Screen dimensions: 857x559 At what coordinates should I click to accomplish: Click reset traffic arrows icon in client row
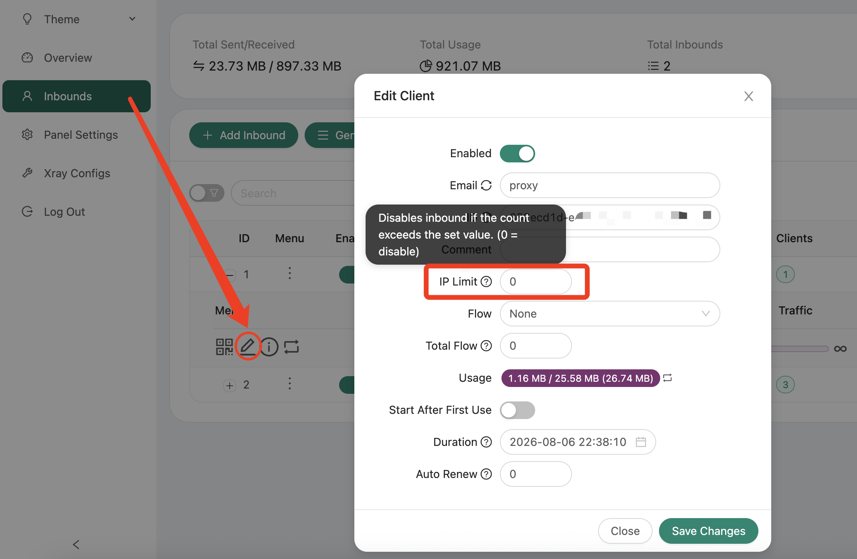(291, 347)
